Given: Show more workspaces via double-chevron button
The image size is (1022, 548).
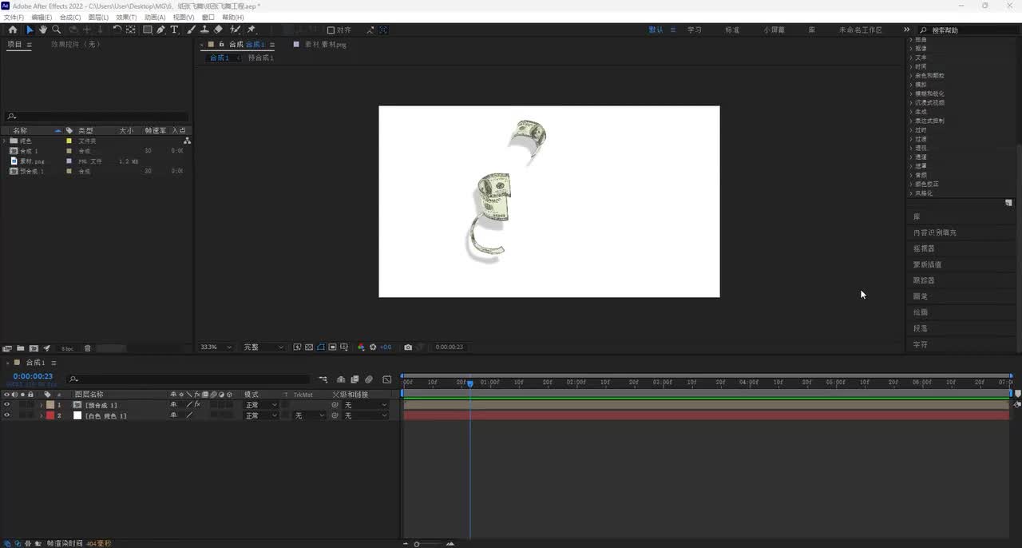Looking at the screenshot, I should [906, 30].
